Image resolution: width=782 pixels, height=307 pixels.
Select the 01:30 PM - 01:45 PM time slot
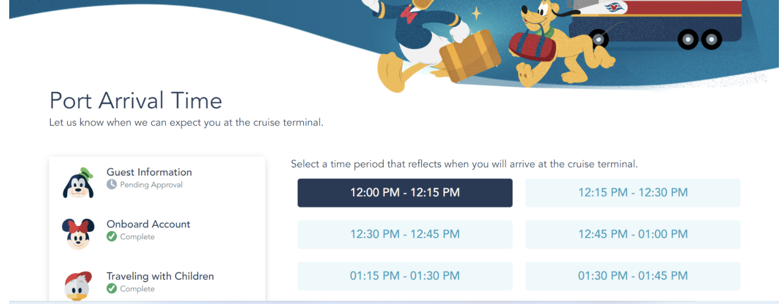tap(632, 276)
